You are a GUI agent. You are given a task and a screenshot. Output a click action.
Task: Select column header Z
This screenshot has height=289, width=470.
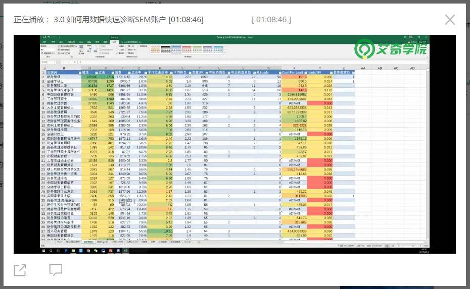[x=344, y=68]
